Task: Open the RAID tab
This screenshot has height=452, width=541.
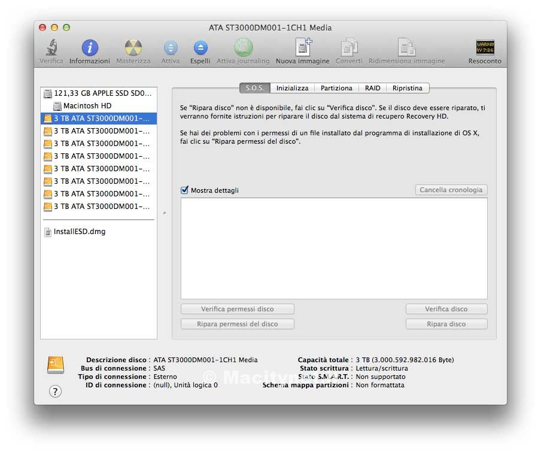Action: coord(373,88)
